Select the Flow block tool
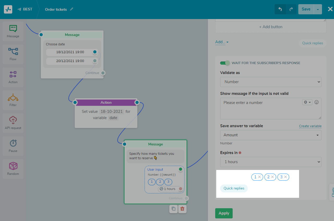This screenshot has width=334, height=221. (13, 54)
